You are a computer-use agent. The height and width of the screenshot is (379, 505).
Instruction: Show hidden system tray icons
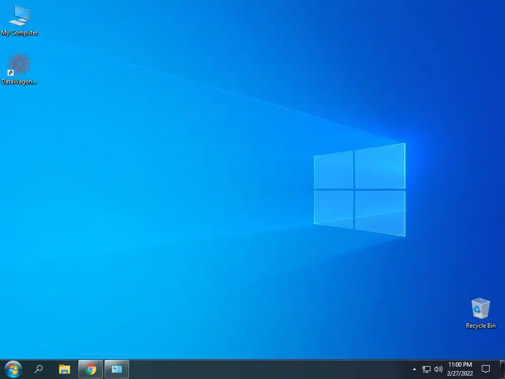click(414, 369)
